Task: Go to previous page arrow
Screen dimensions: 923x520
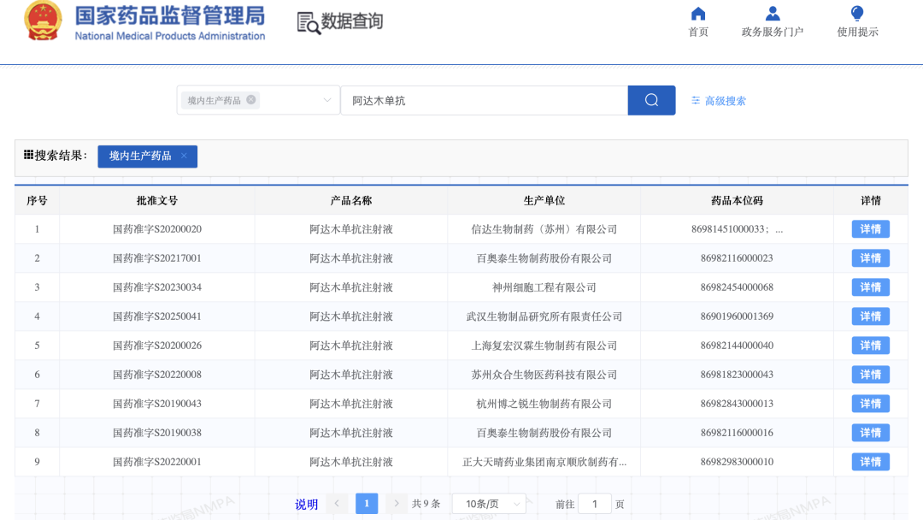Action: point(337,504)
